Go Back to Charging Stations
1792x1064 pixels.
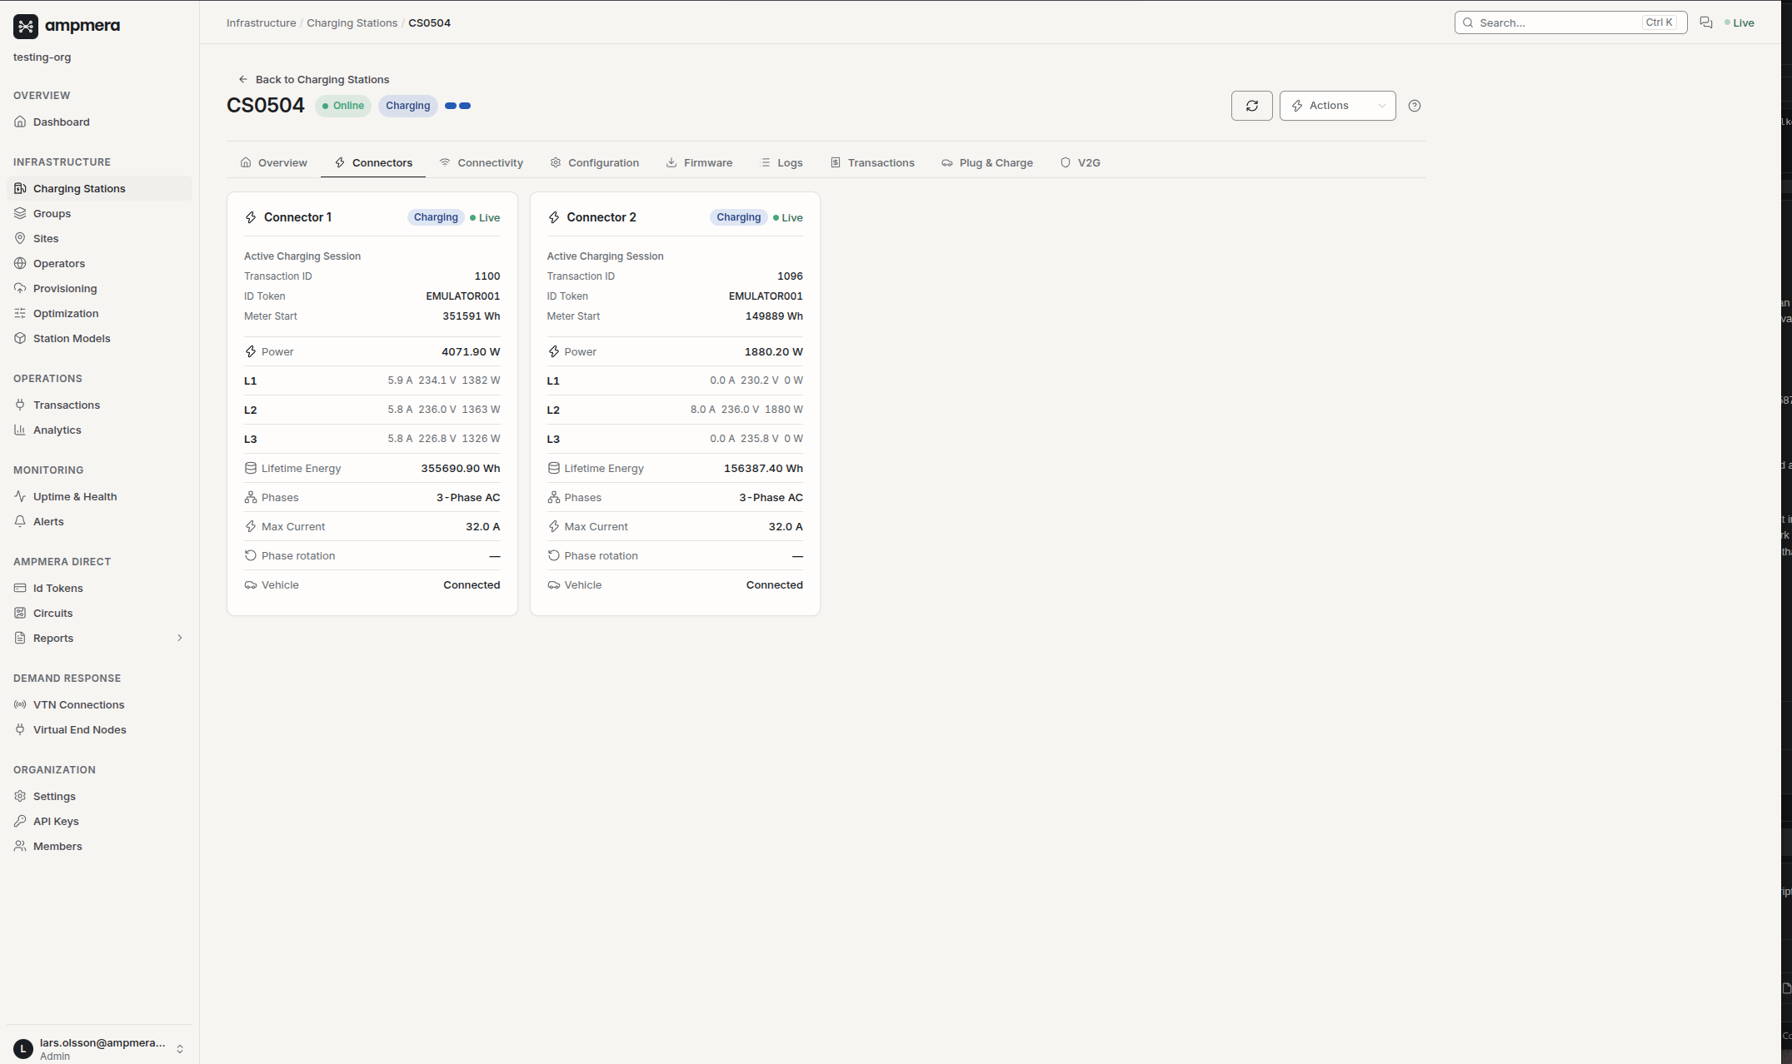click(314, 79)
